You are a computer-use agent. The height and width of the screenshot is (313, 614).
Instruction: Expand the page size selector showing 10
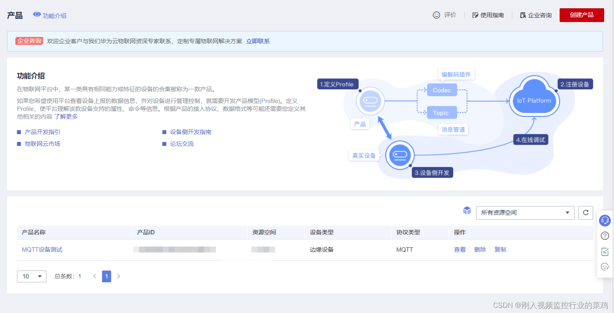point(32,276)
